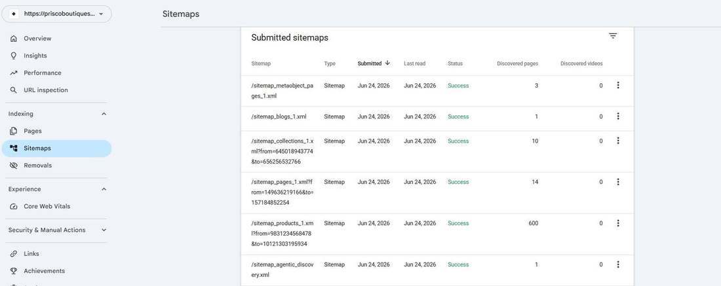Open more options for sitemap_collections_1.xml row
This screenshot has width=721, height=286.
617,141
